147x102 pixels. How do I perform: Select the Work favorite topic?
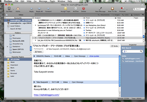[12, 68]
